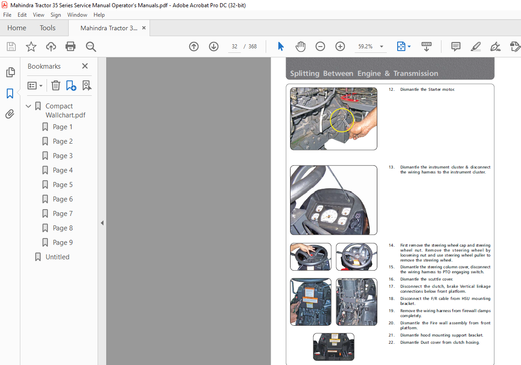Jump to Page 9 bookmark
This screenshot has height=365, width=521.
(x=62, y=243)
